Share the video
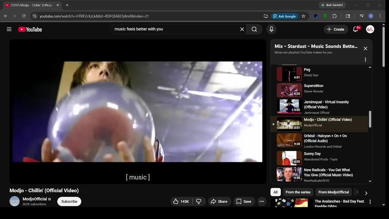 tap(219, 201)
